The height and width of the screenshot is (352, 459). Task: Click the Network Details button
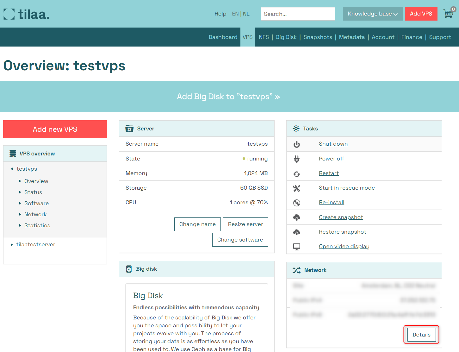tap(421, 335)
